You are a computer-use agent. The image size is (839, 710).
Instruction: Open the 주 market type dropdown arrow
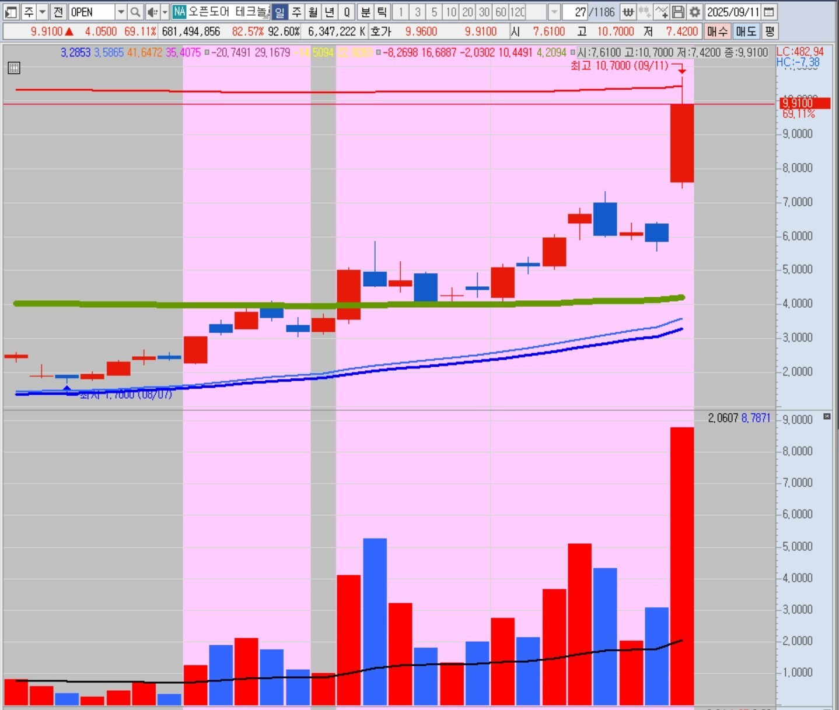tap(42, 12)
